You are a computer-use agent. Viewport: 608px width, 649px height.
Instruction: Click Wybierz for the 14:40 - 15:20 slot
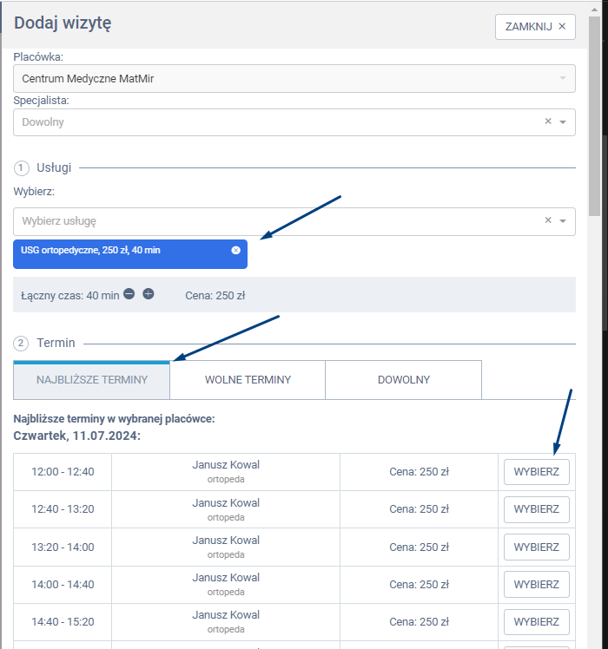(x=536, y=622)
